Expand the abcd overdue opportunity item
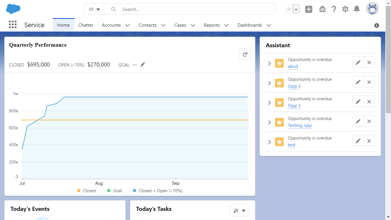Screen dimensions: 391x220 [x=269, y=64]
